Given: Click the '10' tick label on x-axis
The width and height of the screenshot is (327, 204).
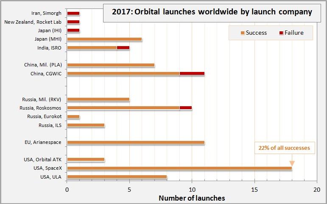Looking at the screenshot, I should [192, 190].
